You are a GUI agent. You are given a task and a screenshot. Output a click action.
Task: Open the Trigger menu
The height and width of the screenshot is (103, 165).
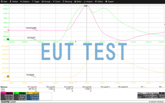[x=36, y=2]
